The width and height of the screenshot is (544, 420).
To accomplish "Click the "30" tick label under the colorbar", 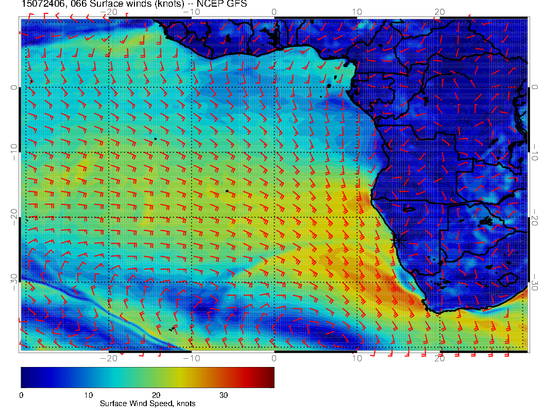I will pyautogui.click(x=224, y=395).
